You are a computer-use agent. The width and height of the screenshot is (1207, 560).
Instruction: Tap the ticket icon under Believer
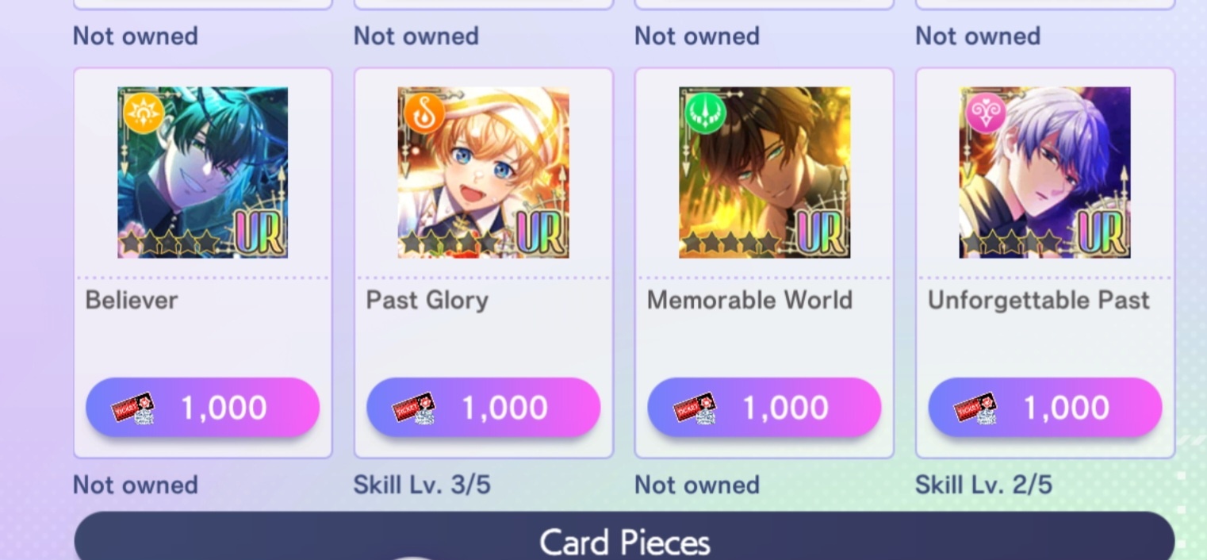tap(133, 408)
